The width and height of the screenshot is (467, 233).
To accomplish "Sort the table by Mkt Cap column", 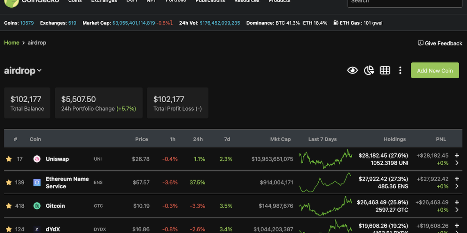I will click(x=280, y=139).
